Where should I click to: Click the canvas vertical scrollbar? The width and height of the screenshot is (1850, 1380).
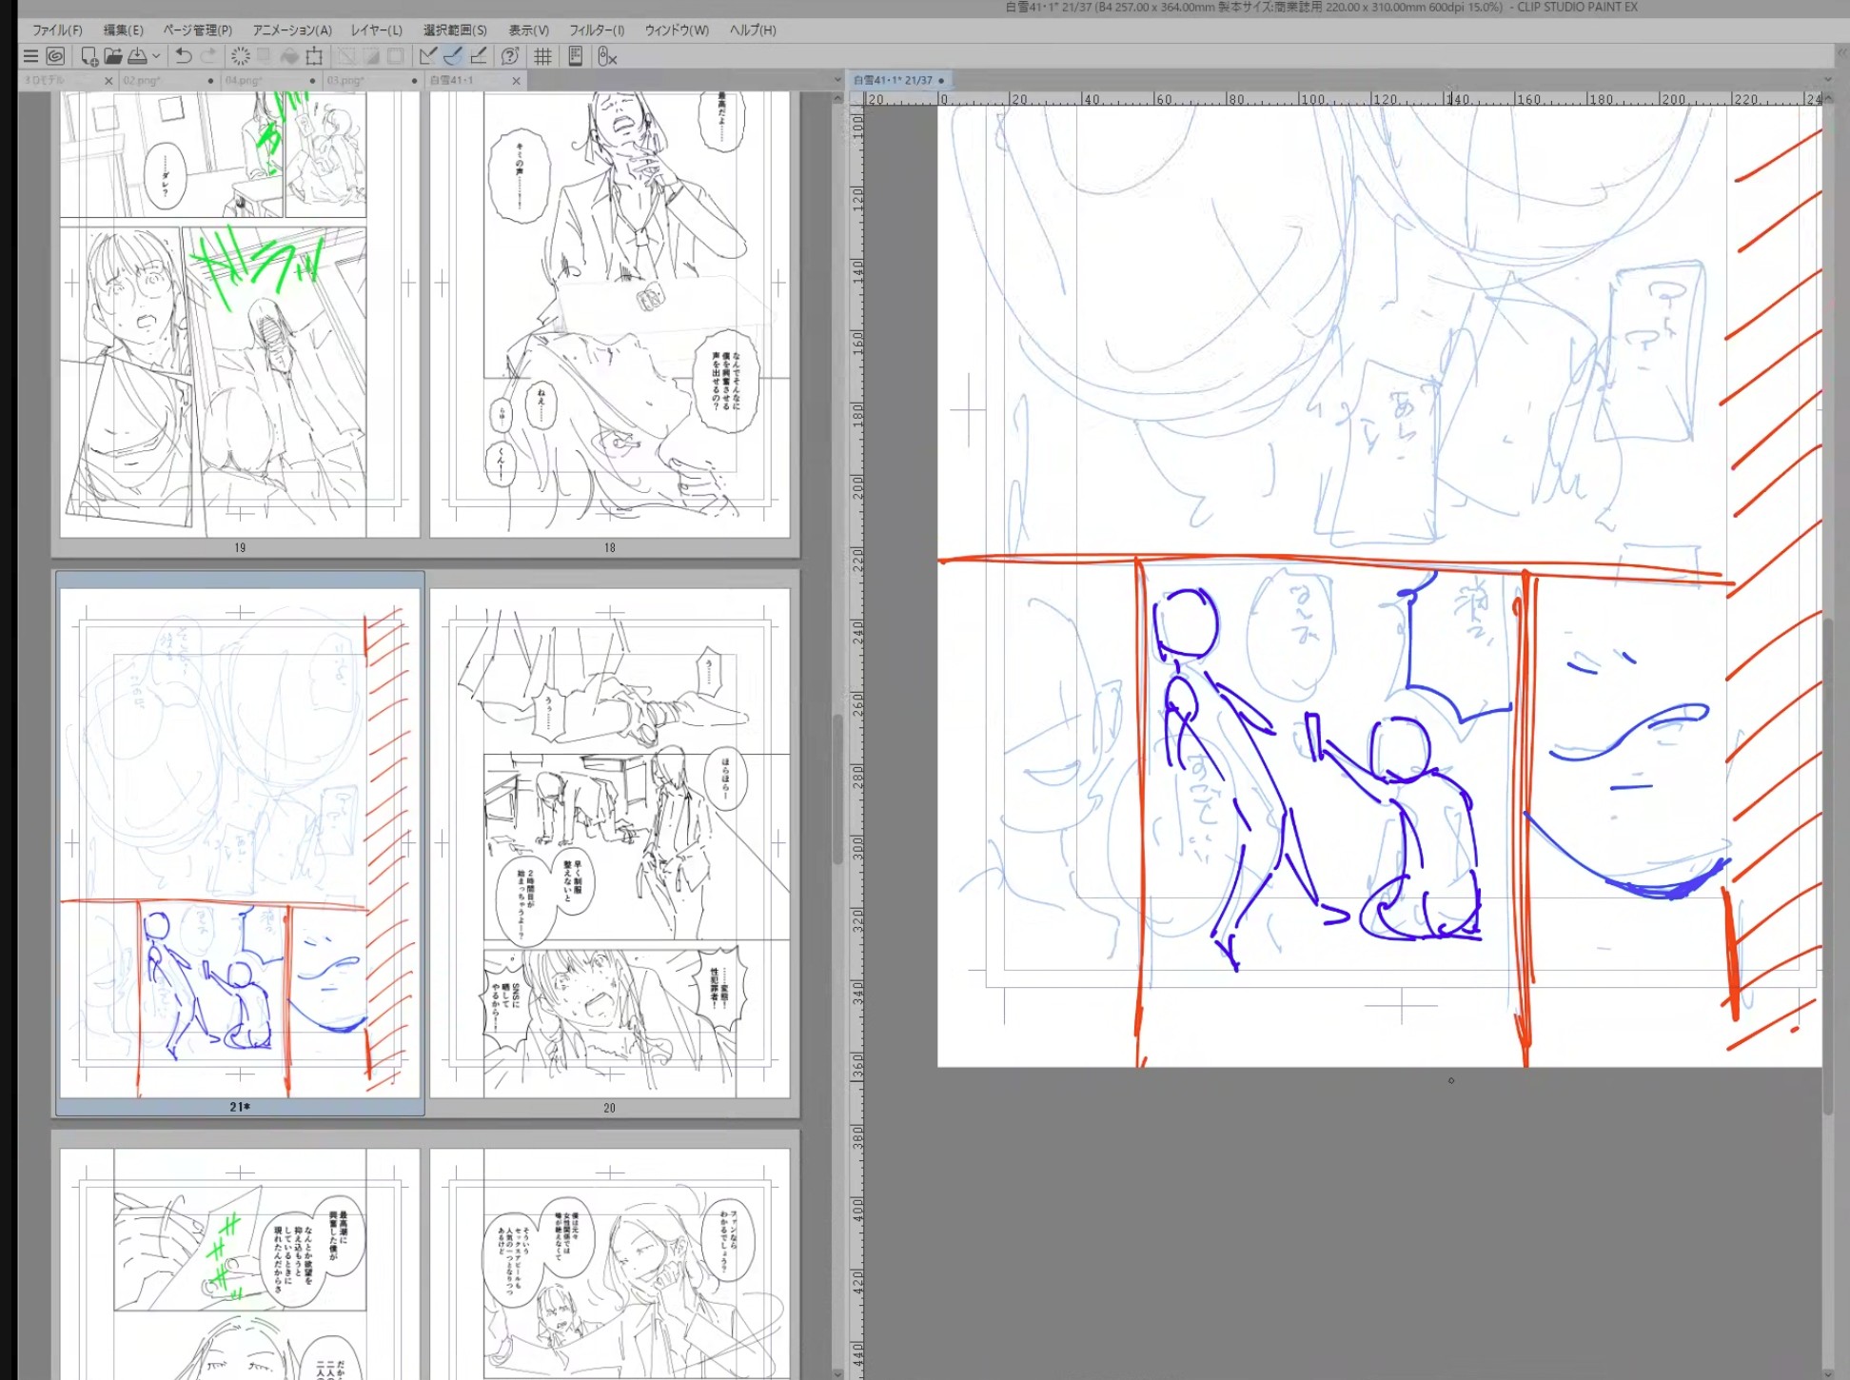click(x=1827, y=866)
